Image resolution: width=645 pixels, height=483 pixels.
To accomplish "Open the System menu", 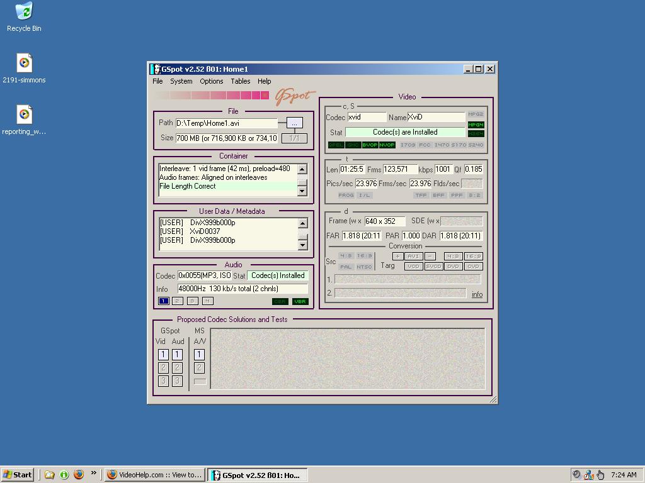I will click(181, 81).
